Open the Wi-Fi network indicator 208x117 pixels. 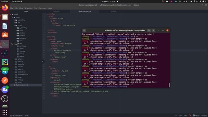tap(191, 1)
